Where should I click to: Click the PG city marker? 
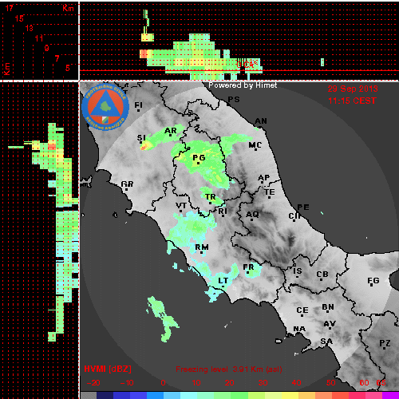click(198, 163)
